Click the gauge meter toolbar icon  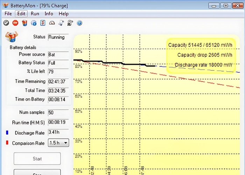pos(52,23)
